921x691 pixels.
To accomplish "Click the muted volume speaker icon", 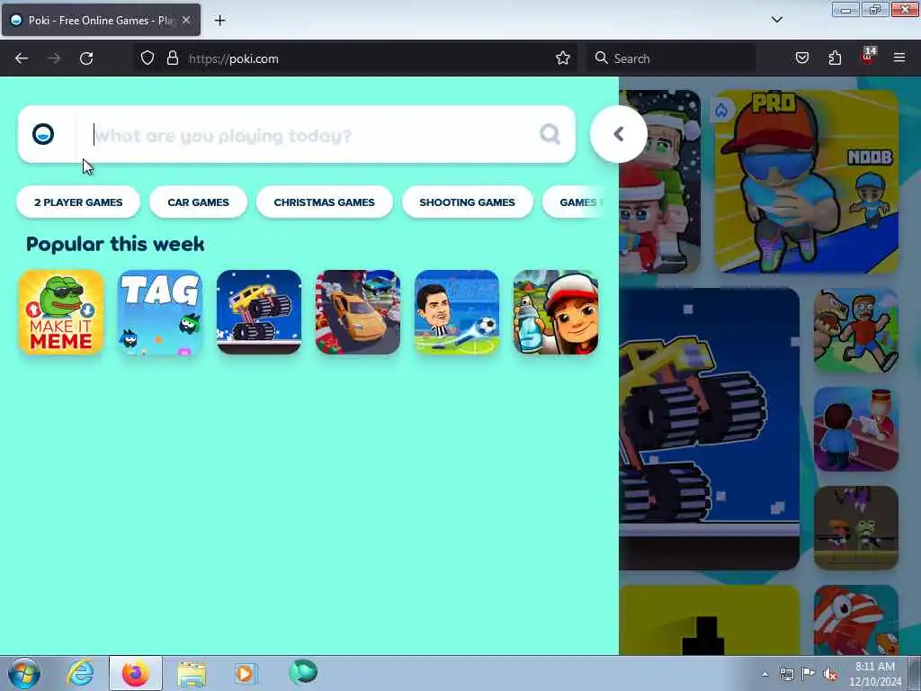I will point(830,674).
